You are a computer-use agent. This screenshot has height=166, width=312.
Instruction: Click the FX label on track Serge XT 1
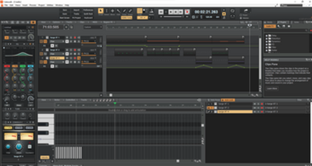pyautogui.click(x=44, y=45)
